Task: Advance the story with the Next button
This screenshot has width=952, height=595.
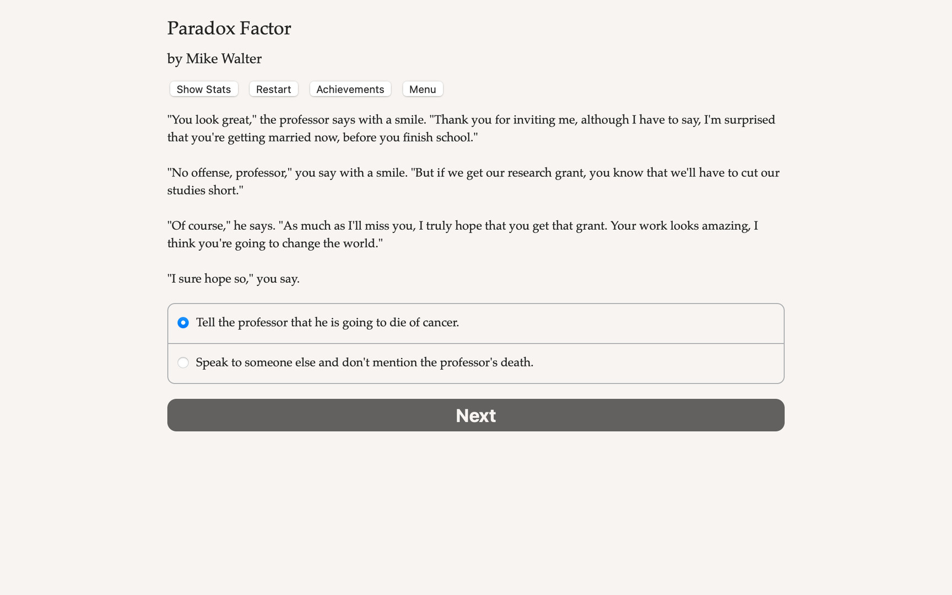Action: click(475, 415)
